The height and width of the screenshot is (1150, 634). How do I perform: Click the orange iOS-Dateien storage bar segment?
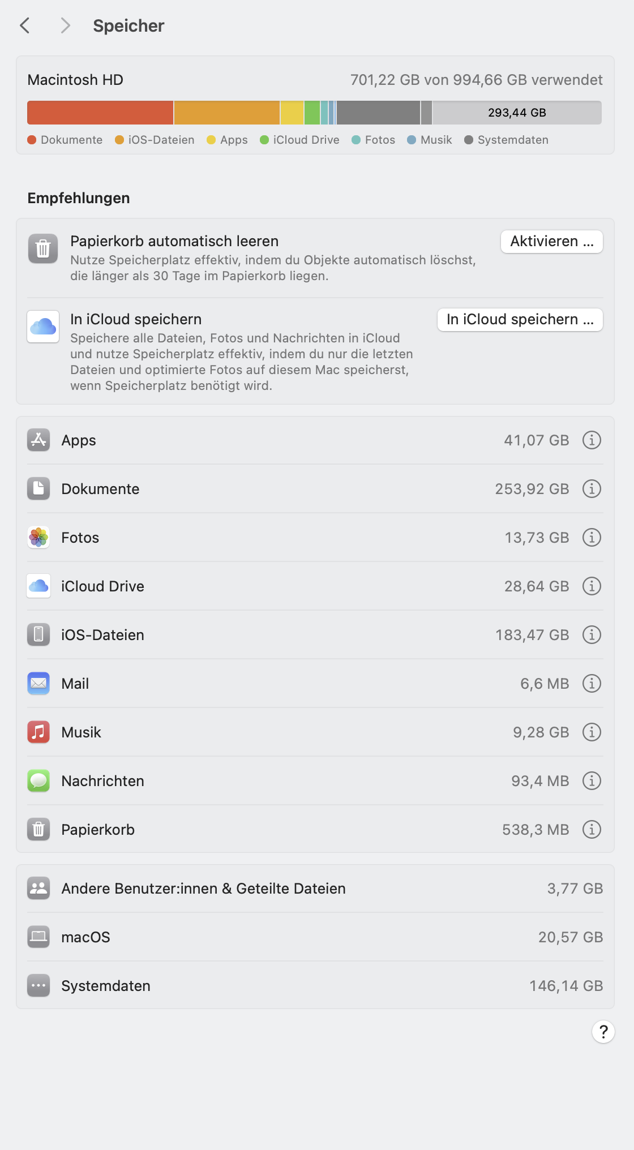point(226,113)
